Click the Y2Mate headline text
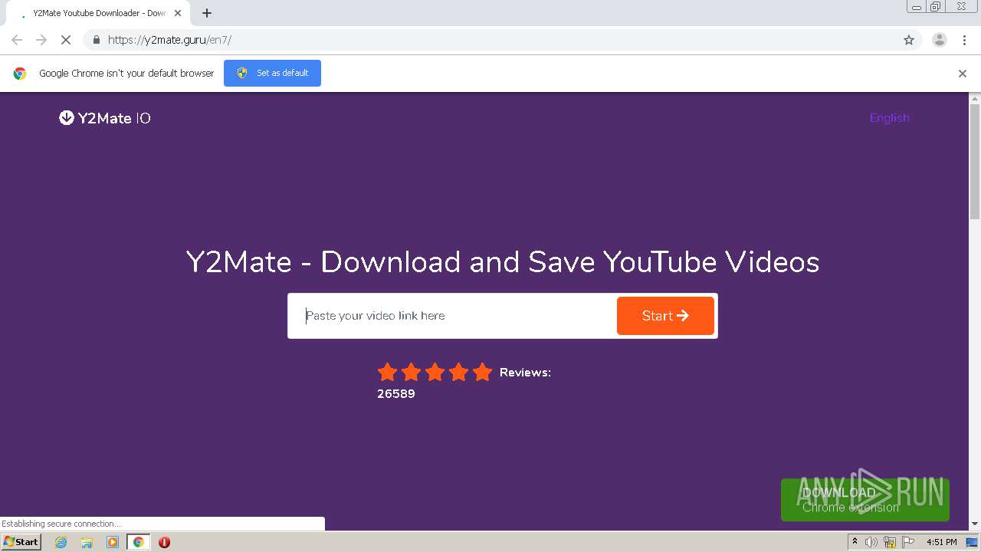This screenshot has height=552, width=981. pos(503,262)
